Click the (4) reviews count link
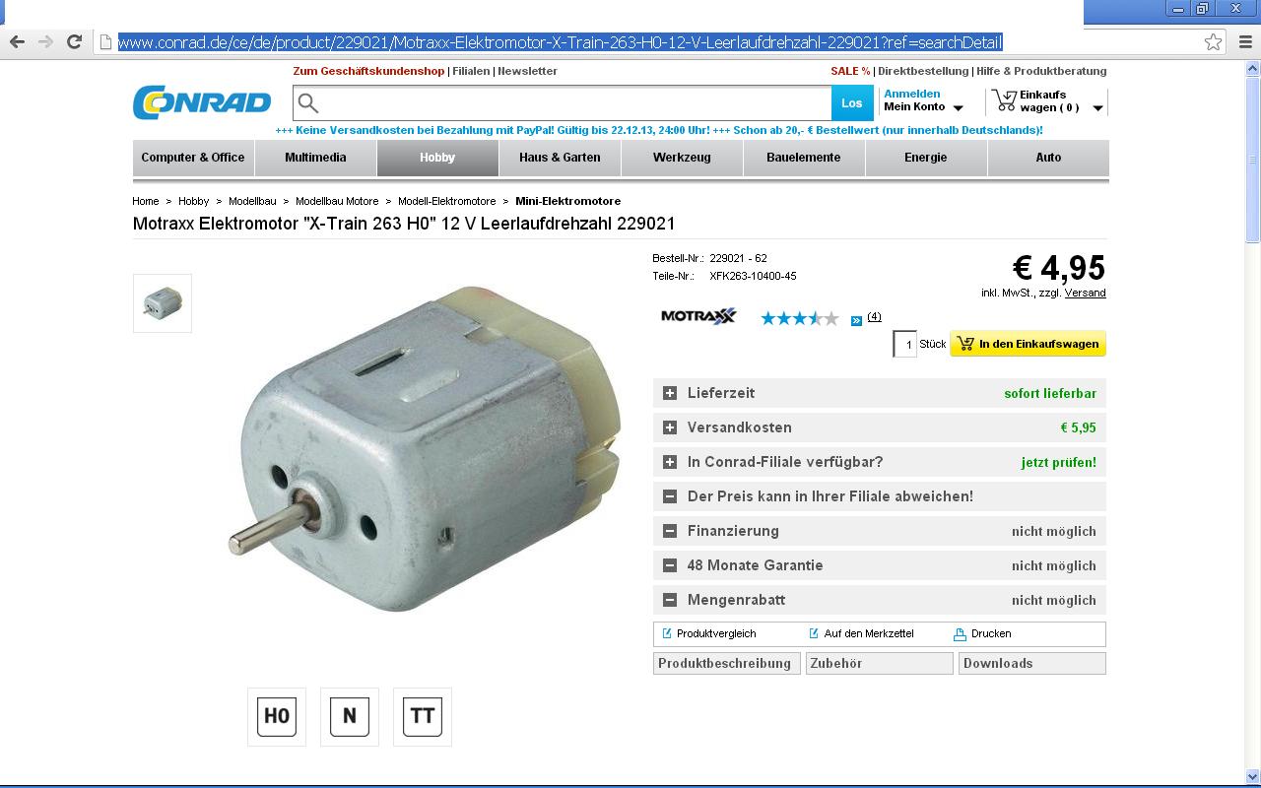Viewport: 1261px width, 788px height. [x=874, y=316]
